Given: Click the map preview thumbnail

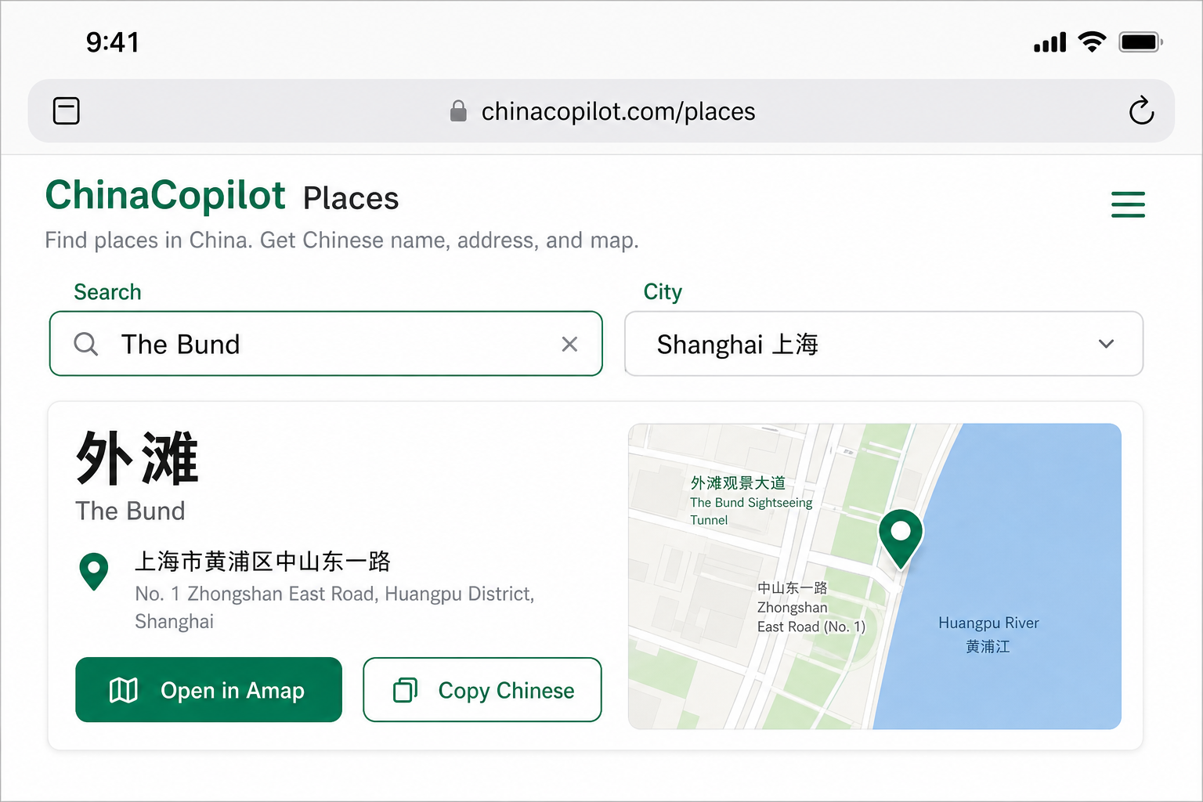Looking at the screenshot, I should (x=875, y=576).
